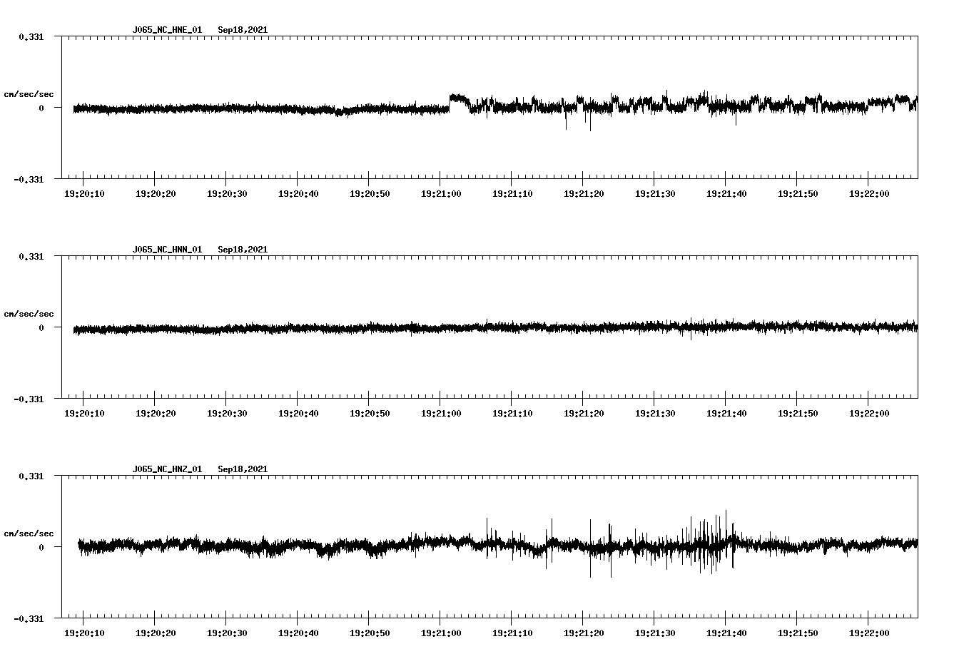Image resolution: width=969 pixels, height=659 pixels.
Task: Click the 19:21:50 time label under HNE plot
Action: (797, 194)
